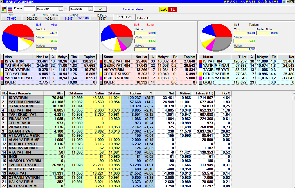Image resolution: width=295 pixels, height=188 pixels.
Task: Open the Kademe Filtresi link
Action: click(x=133, y=9)
